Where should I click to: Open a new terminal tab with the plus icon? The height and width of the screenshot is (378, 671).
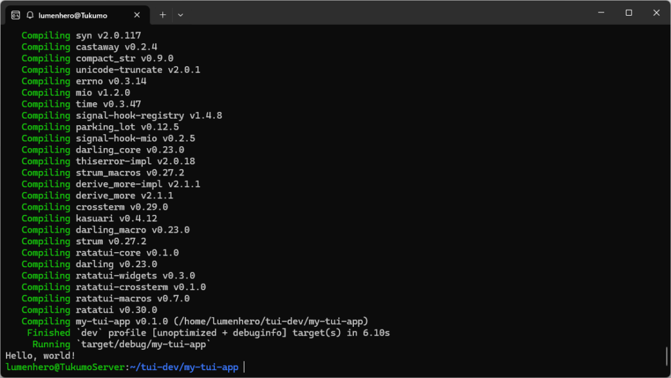[x=162, y=14]
